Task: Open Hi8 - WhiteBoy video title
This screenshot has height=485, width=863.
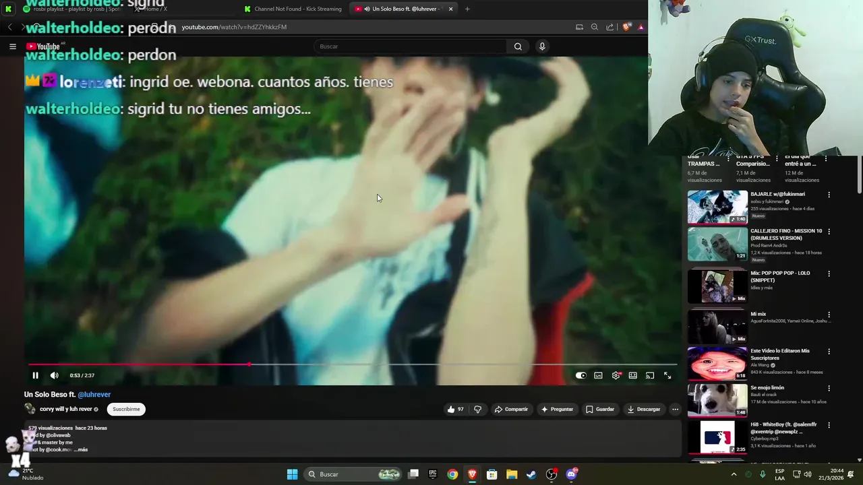Action: (x=783, y=428)
